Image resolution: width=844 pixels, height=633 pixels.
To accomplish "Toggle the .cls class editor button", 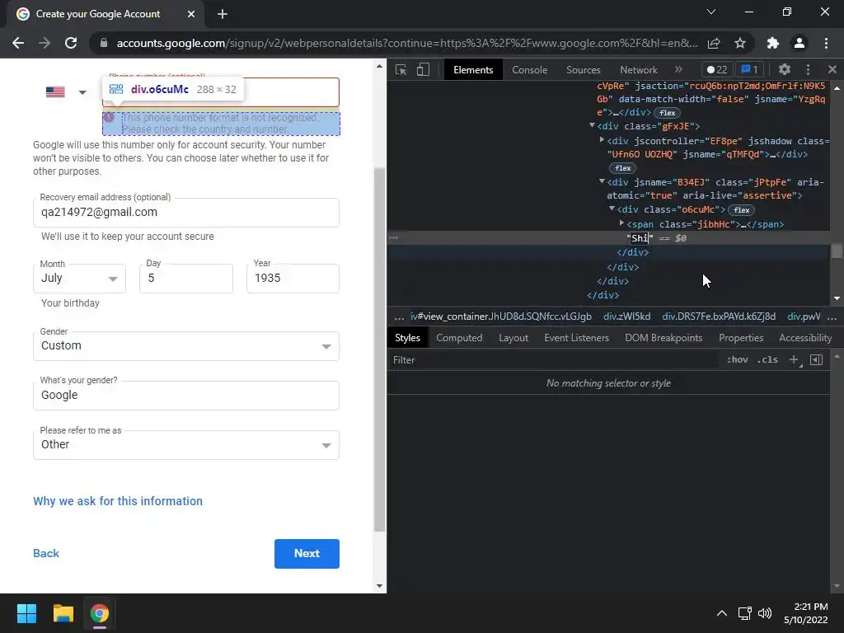I will point(767,359).
